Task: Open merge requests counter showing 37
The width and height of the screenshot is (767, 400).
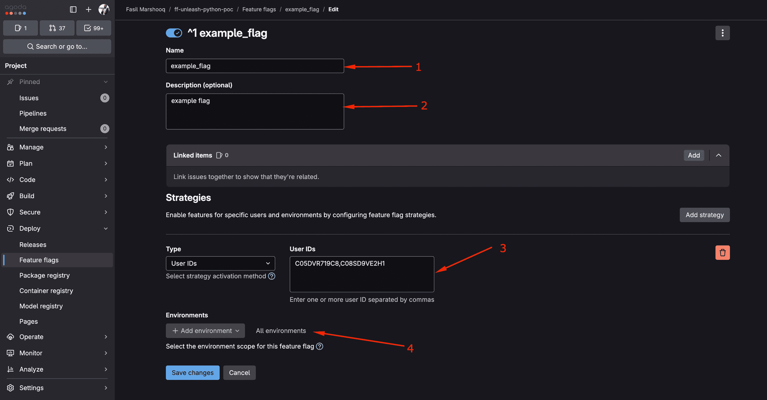Action: [57, 28]
